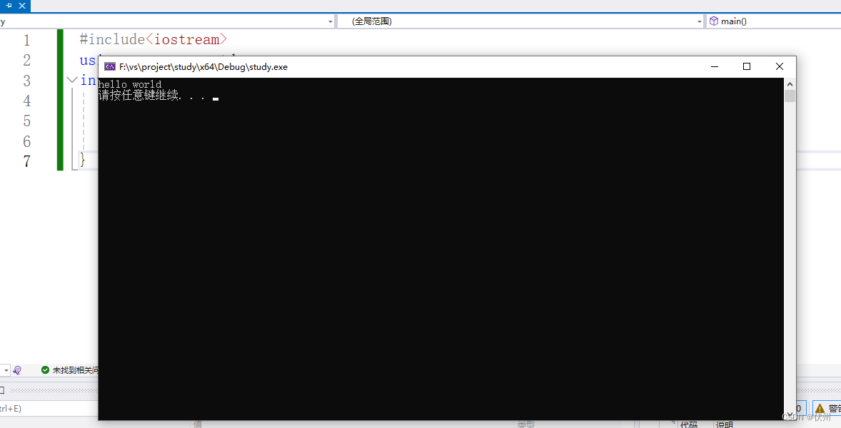Image resolution: width=841 pixels, height=428 pixels.
Task: Click the '未找到相关问' status text
Action: point(75,370)
